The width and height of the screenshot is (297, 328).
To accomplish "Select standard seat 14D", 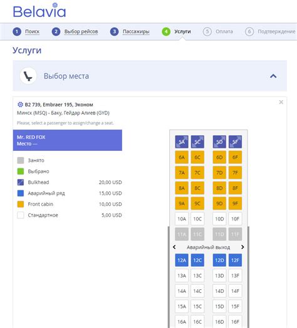I will pyautogui.click(x=219, y=291).
